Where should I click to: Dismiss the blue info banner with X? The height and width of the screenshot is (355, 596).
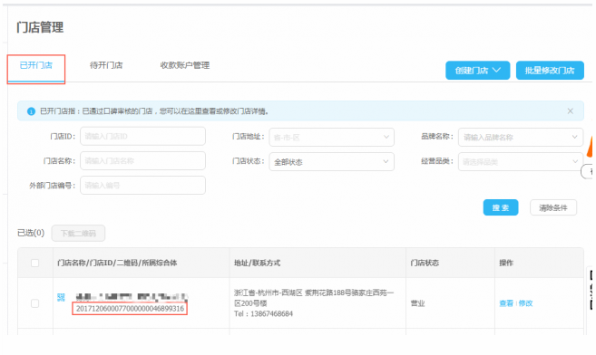tap(571, 111)
